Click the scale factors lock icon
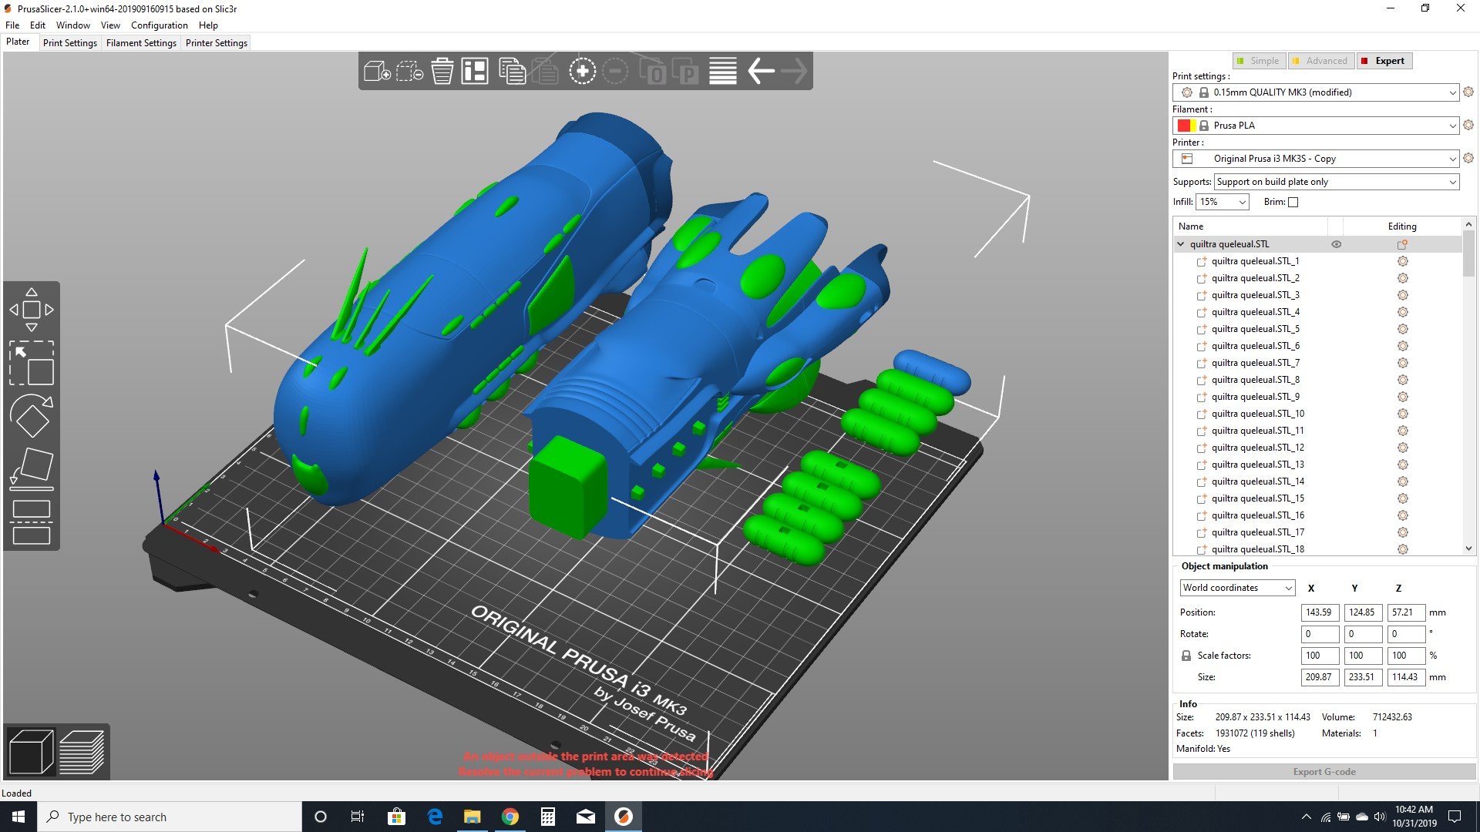 point(1186,656)
